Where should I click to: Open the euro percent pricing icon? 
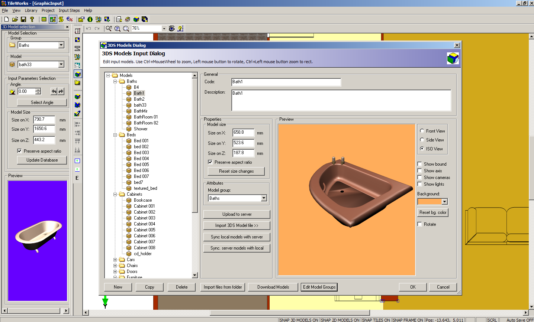70,19
